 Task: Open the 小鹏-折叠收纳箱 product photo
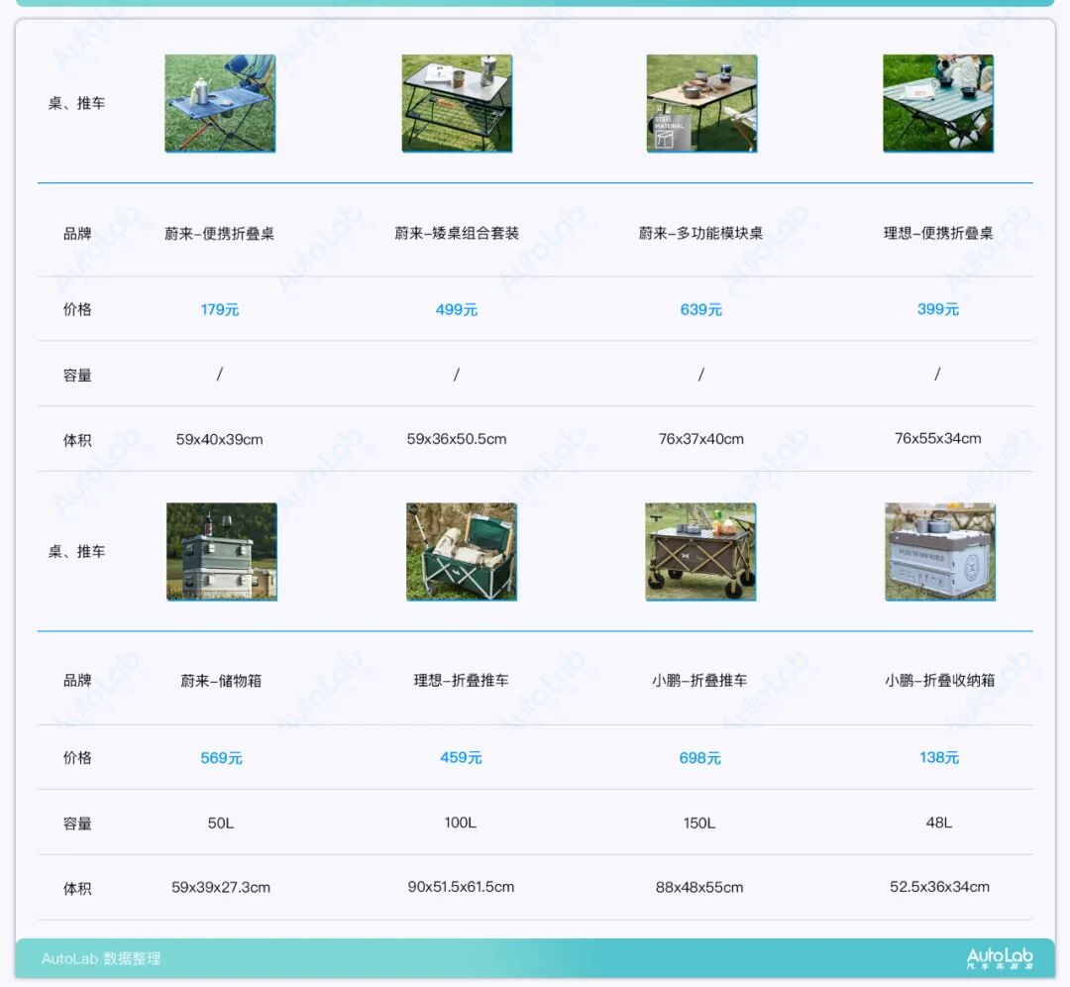coord(940,552)
